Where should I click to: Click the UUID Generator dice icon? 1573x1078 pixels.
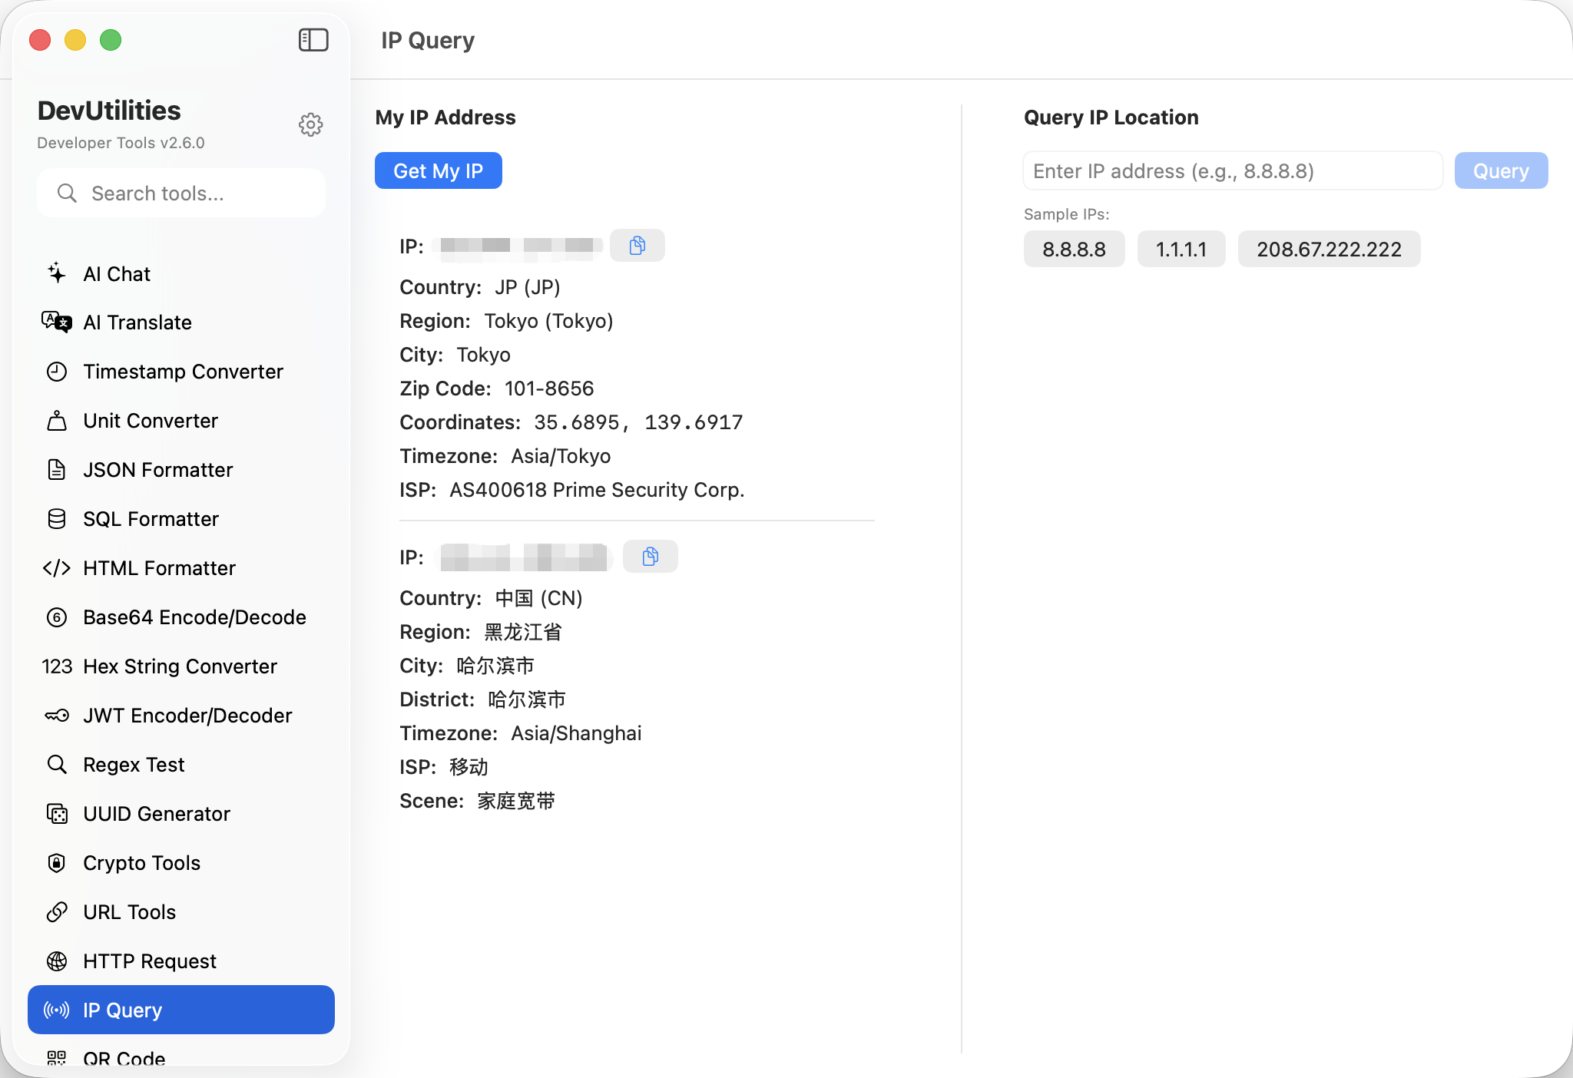(x=57, y=814)
